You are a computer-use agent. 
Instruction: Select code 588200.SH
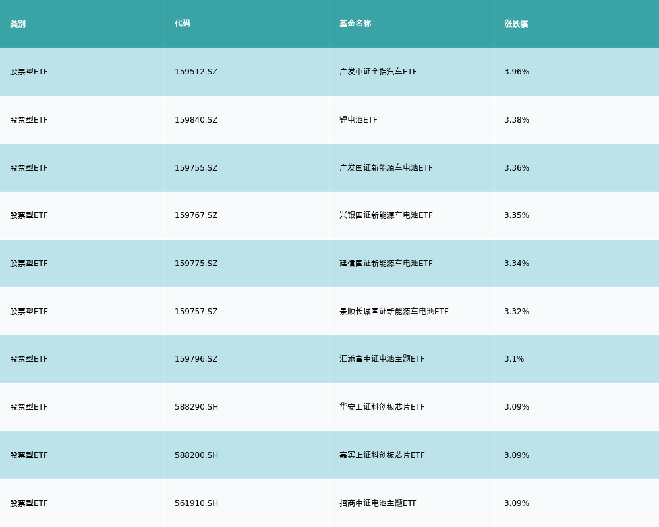tap(196, 455)
